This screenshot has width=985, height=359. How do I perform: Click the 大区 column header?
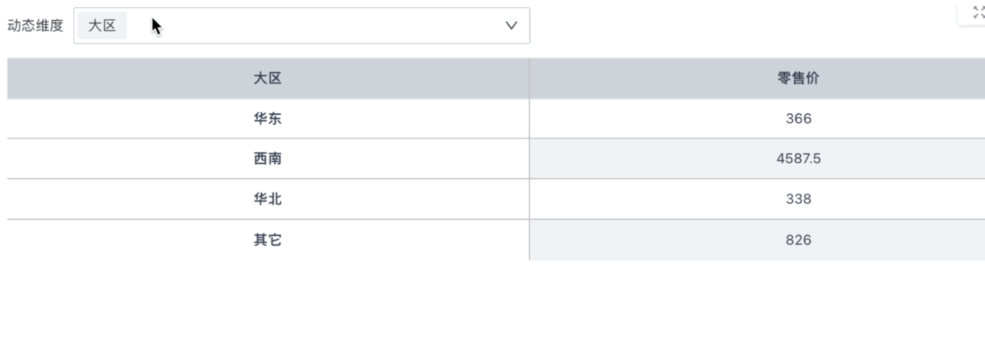268,78
